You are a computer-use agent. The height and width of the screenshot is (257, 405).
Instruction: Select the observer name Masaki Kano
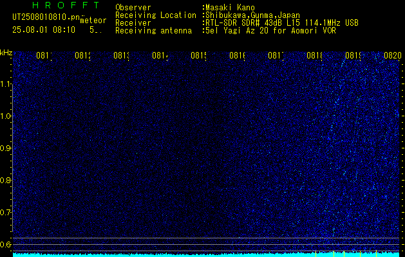(x=230, y=8)
